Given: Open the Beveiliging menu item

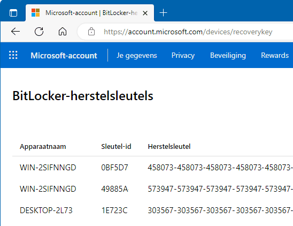Looking at the screenshot, I should click(228, 55).
